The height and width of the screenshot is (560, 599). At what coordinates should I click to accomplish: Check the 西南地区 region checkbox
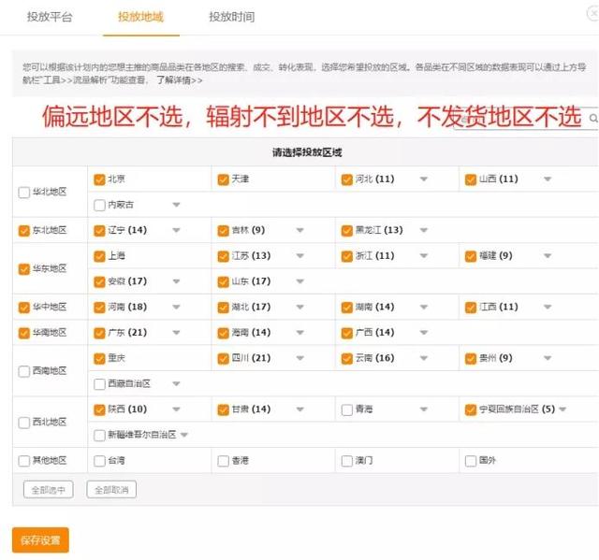coord(24,371)
